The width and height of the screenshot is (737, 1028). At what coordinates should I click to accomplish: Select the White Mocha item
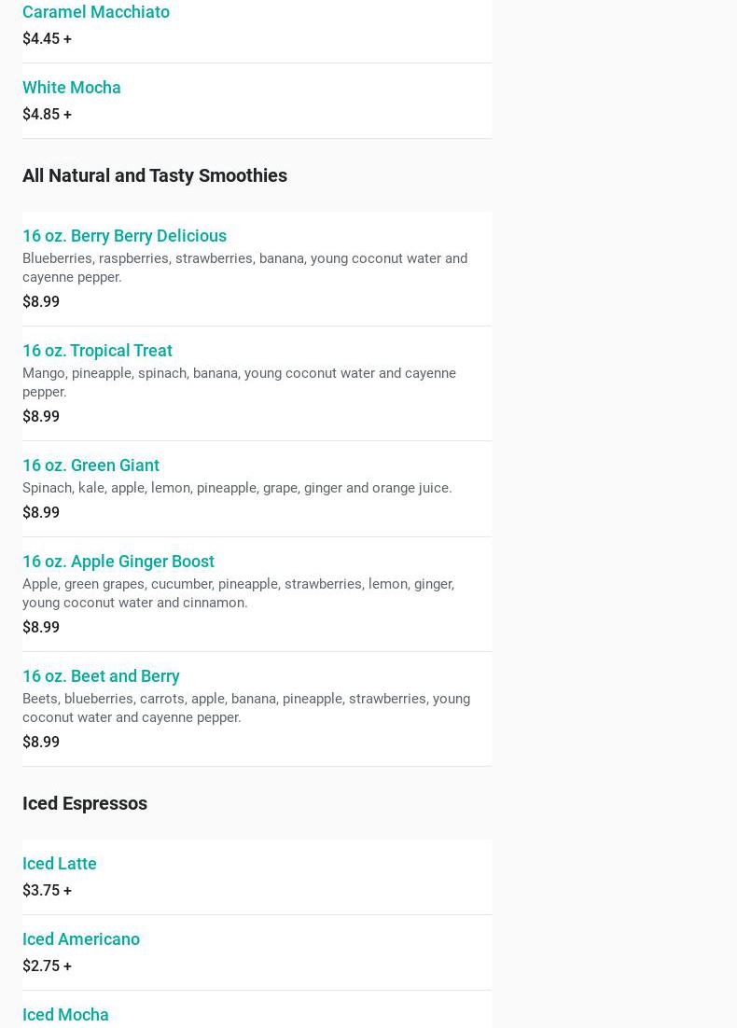pyautogui.click(x=72, y=88)
